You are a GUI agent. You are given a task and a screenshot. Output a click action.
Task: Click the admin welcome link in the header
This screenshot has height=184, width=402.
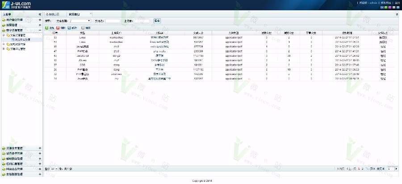click(x=368, y=3)
